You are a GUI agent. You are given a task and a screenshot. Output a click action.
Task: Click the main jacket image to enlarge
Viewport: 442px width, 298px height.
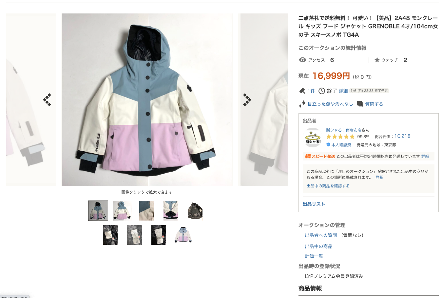(147, 100)
